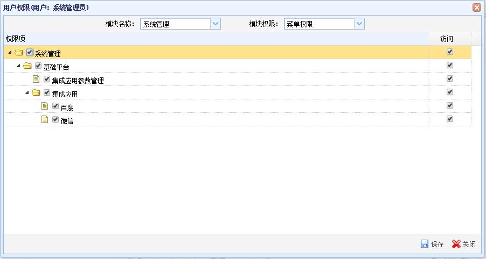Click the document icon beside 集成应用参数管理
Screen dimensions: 486x259
[36, 79]
